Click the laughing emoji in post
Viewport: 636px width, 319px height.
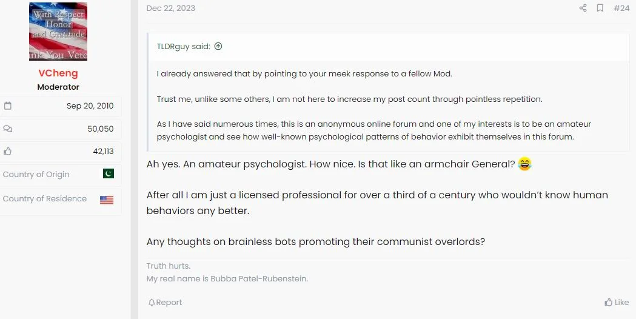(x=524, y=164)
